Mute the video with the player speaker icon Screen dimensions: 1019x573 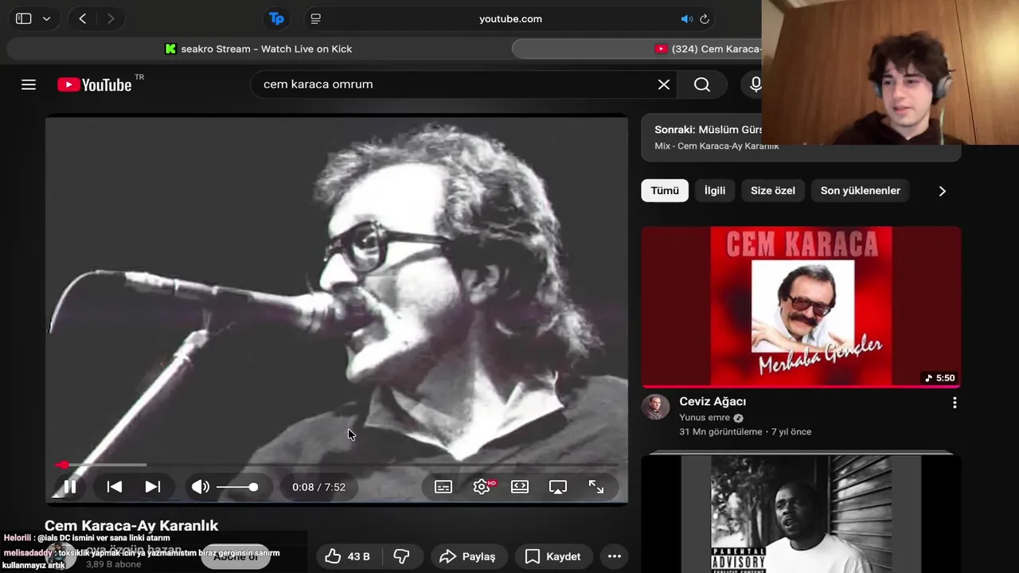pyautogui.click(x=201, y=487)
